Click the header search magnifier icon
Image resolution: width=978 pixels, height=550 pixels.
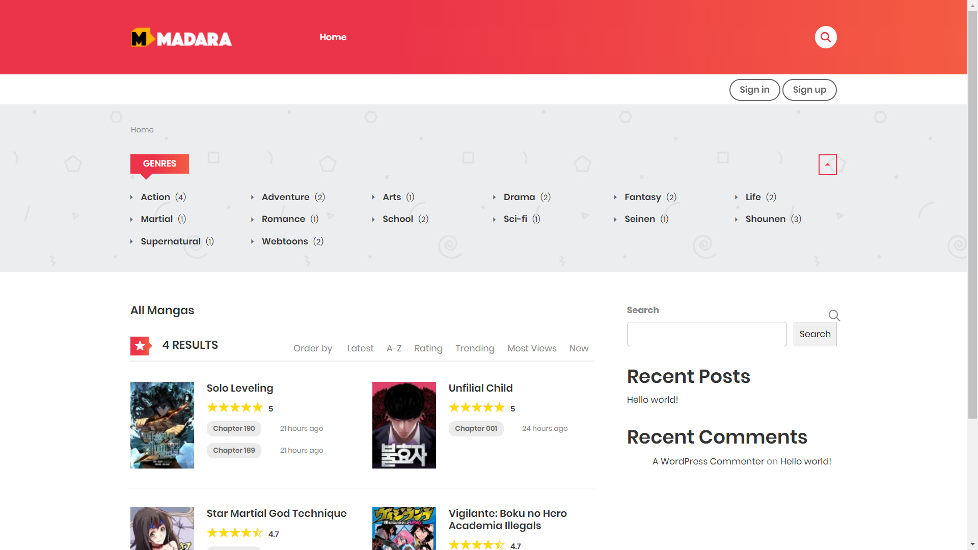(x=826, y=37)
